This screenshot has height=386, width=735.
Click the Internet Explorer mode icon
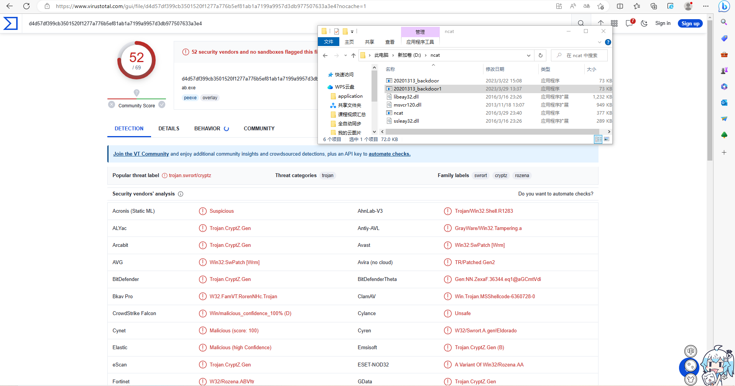point(671,6)
